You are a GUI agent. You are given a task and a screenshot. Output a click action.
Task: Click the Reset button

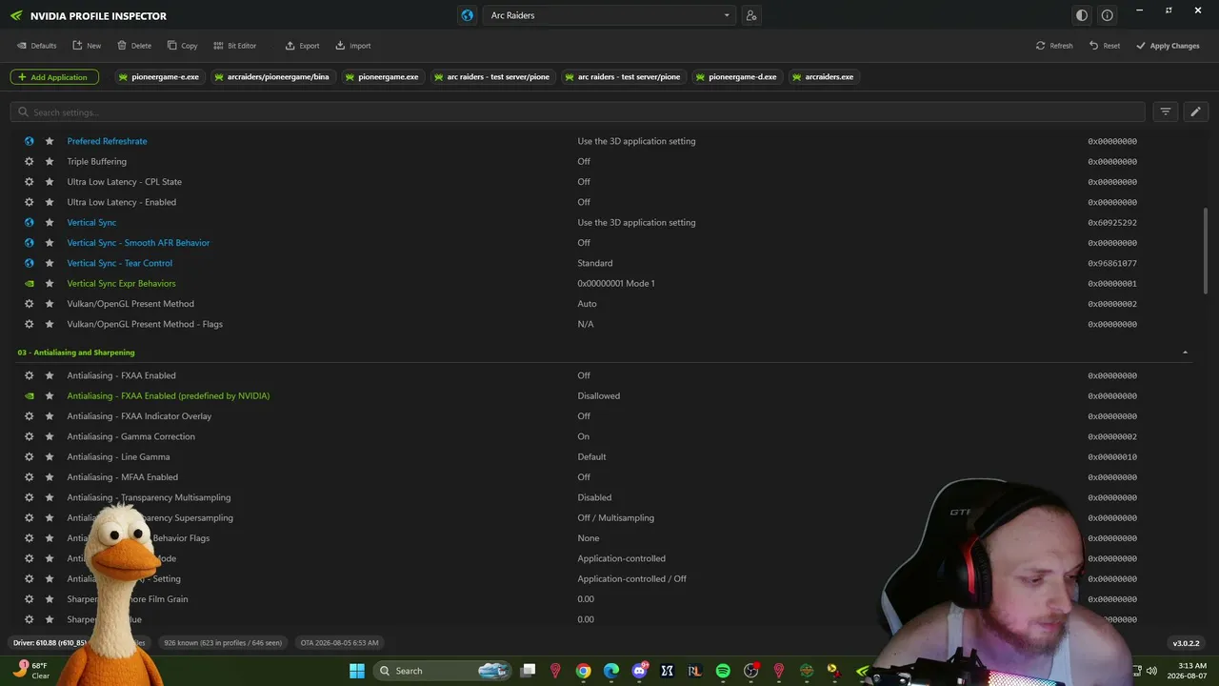click(1105, 46)
